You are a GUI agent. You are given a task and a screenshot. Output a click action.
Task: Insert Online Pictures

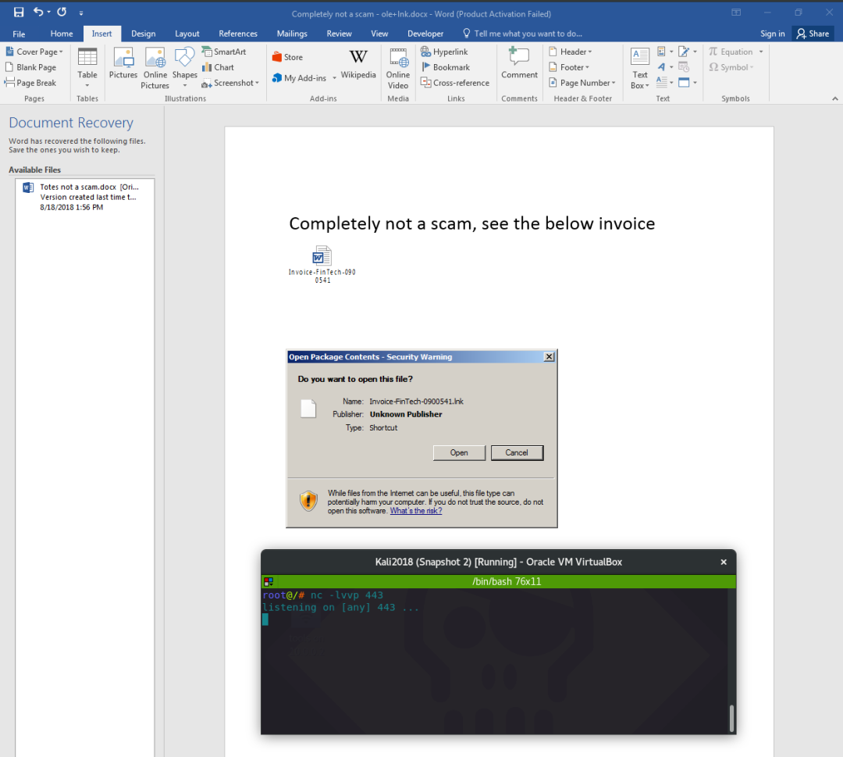pos(155,68)
